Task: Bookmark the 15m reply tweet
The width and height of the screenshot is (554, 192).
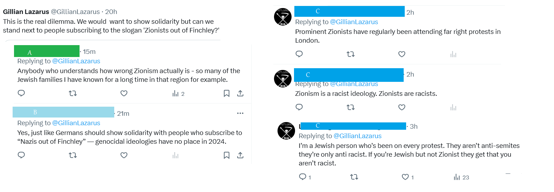Action: click(227, 93)
